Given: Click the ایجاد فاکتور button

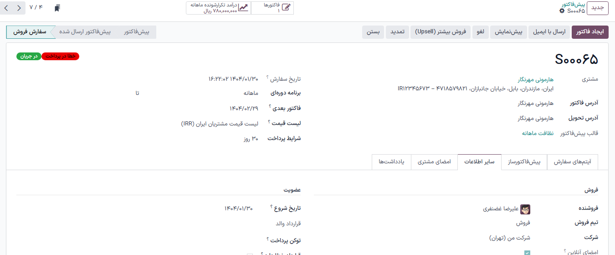Looking at the screenshot, I should (x=589, y=32).
